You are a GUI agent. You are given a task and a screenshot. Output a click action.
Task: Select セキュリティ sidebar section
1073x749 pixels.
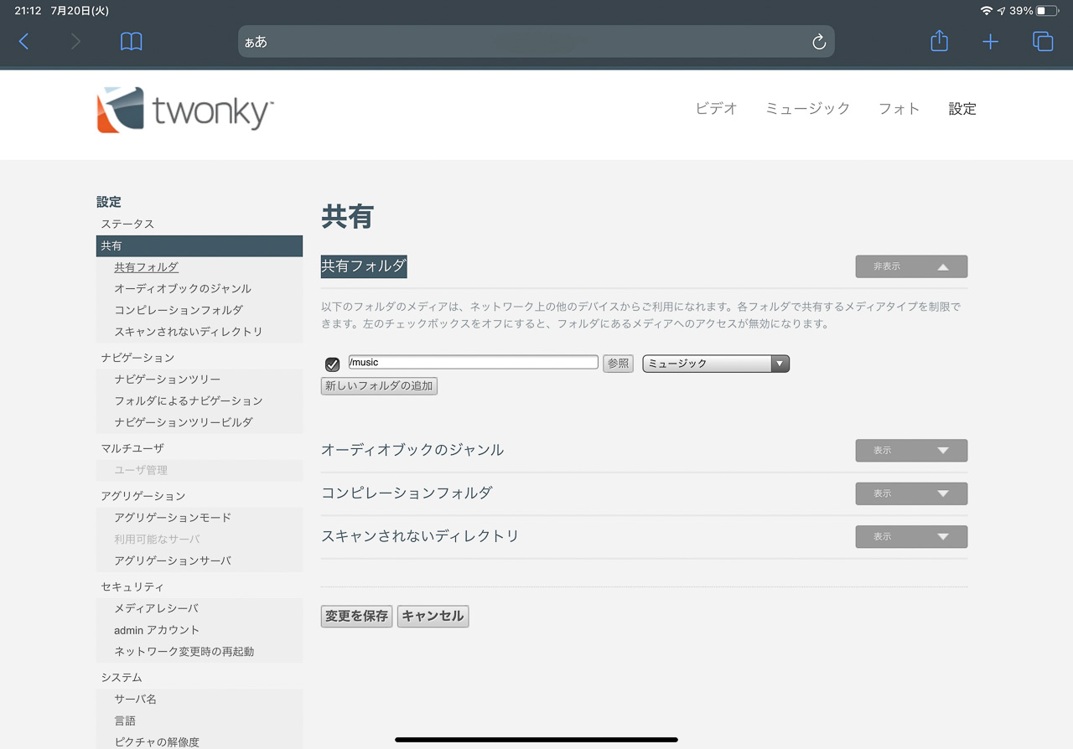(132, 586)
